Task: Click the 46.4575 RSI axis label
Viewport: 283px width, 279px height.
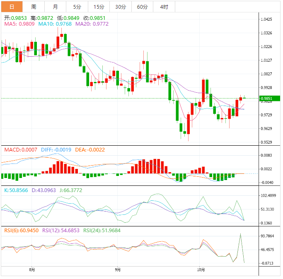Action: click(268, 250)
